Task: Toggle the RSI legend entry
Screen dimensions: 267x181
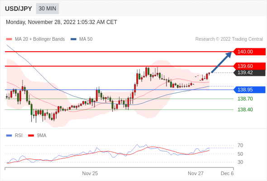Action: click(x=14, y=136)
